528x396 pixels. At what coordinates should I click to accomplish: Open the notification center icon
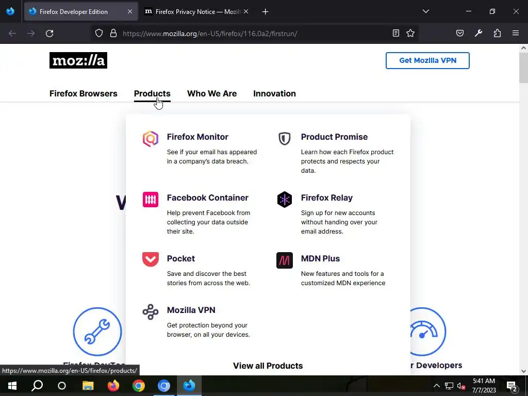[512, 386]
